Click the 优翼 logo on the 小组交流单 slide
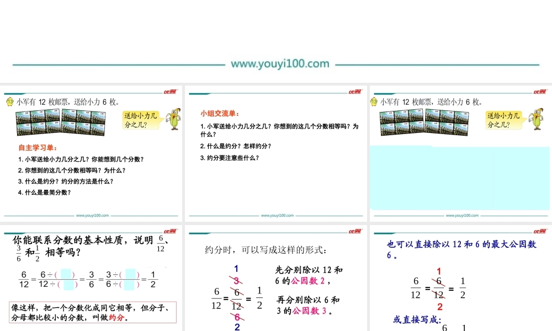552x331 pixels. coord(355,92)
